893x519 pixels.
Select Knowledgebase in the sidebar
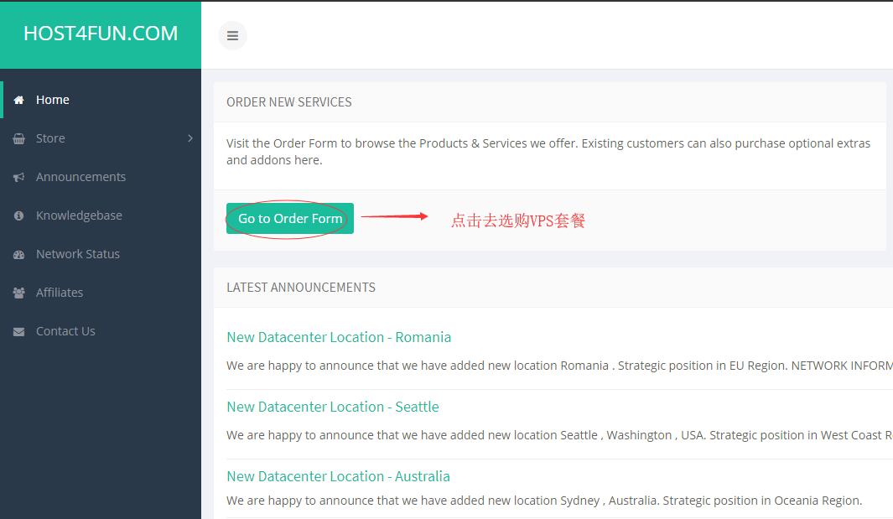[x=77, y=215]
